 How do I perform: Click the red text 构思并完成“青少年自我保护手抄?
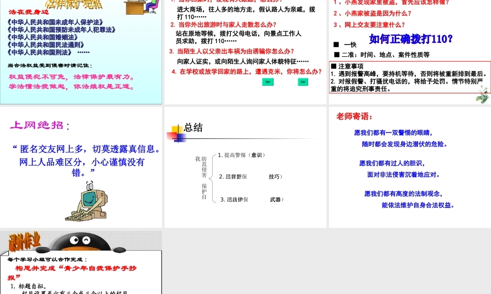(x=76, y=268)
